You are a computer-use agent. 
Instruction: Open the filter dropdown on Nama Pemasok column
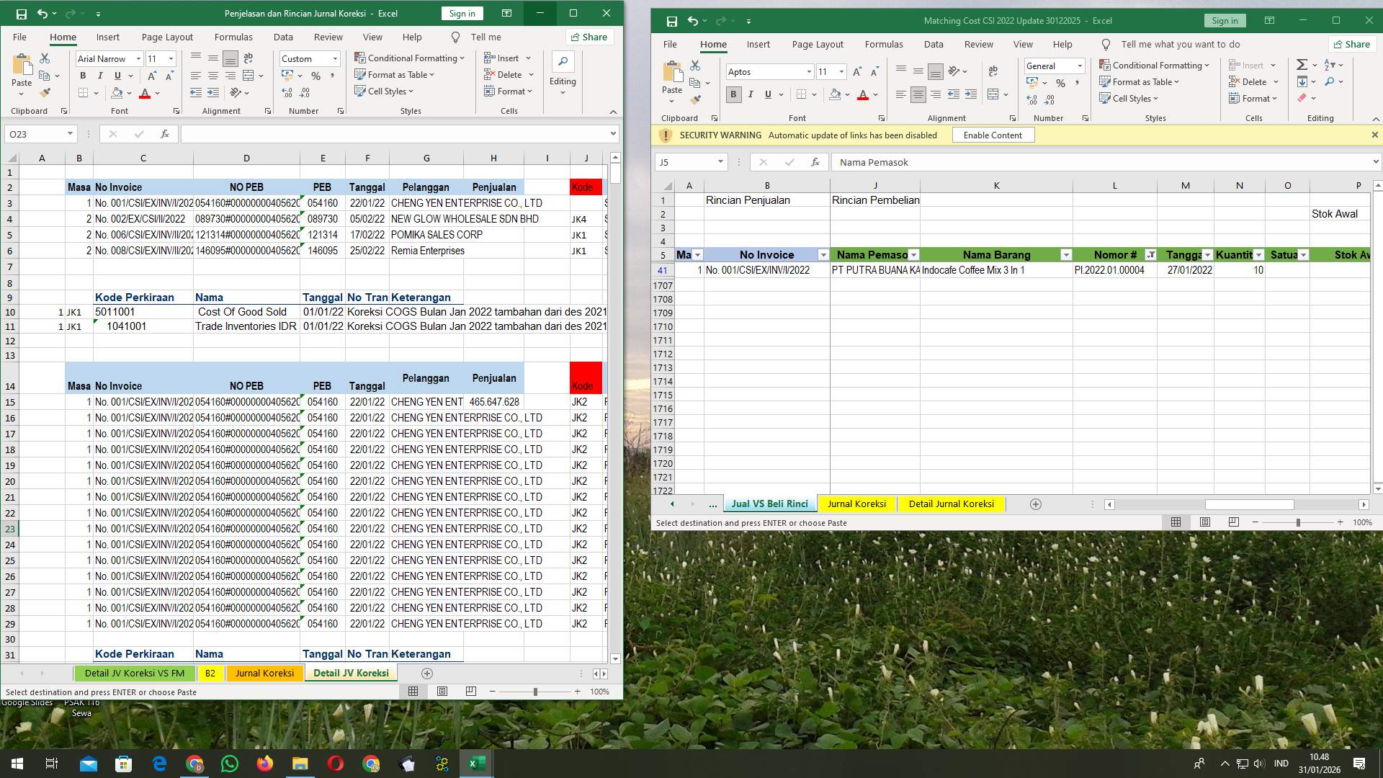[x=915, y=255]
